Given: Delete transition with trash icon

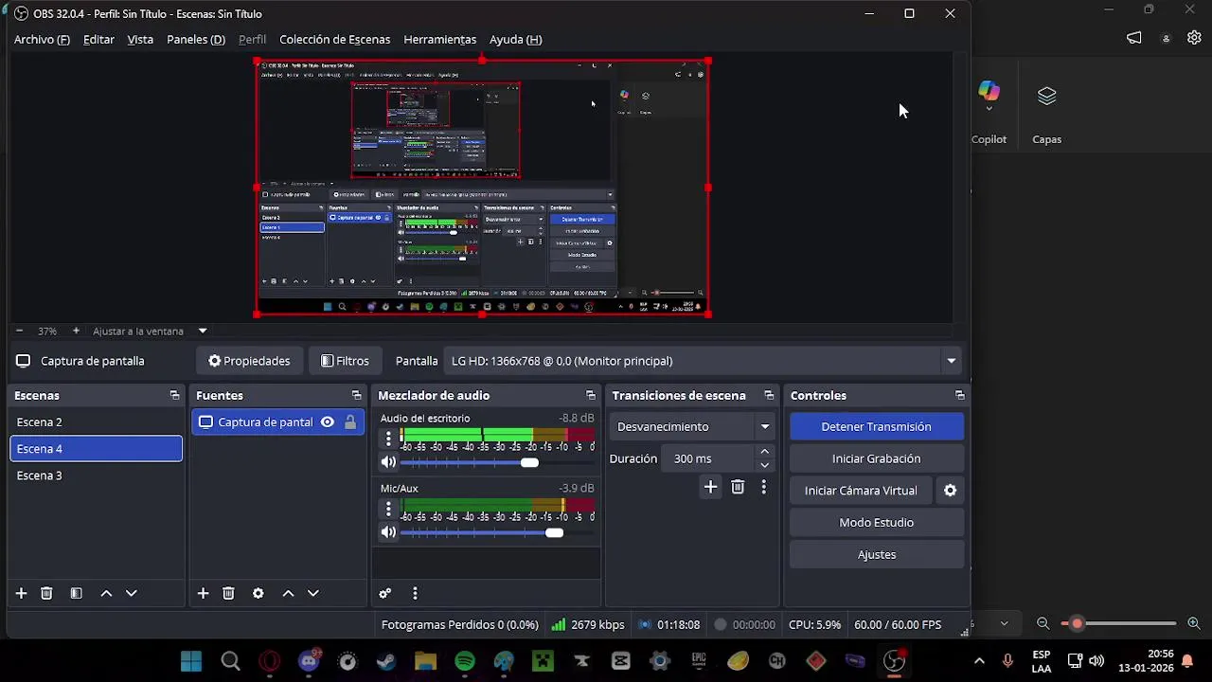Looking at the screenshot, I should pyautogui.click(x=738, y=487).
